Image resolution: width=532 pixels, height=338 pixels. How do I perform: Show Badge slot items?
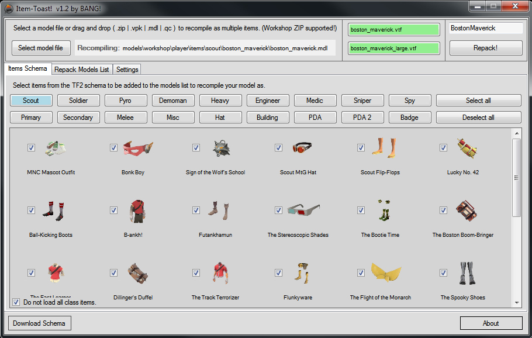pos(410,118)
